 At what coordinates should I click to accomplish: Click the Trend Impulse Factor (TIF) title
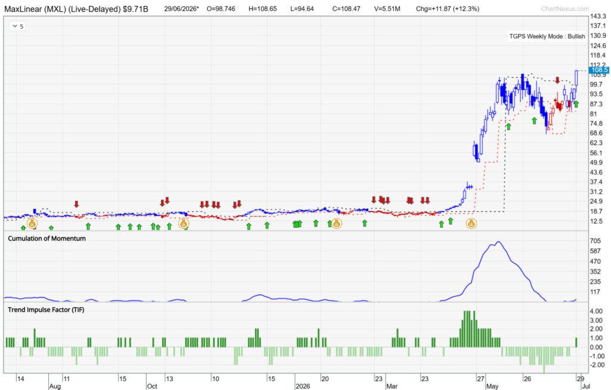[46, 309]
